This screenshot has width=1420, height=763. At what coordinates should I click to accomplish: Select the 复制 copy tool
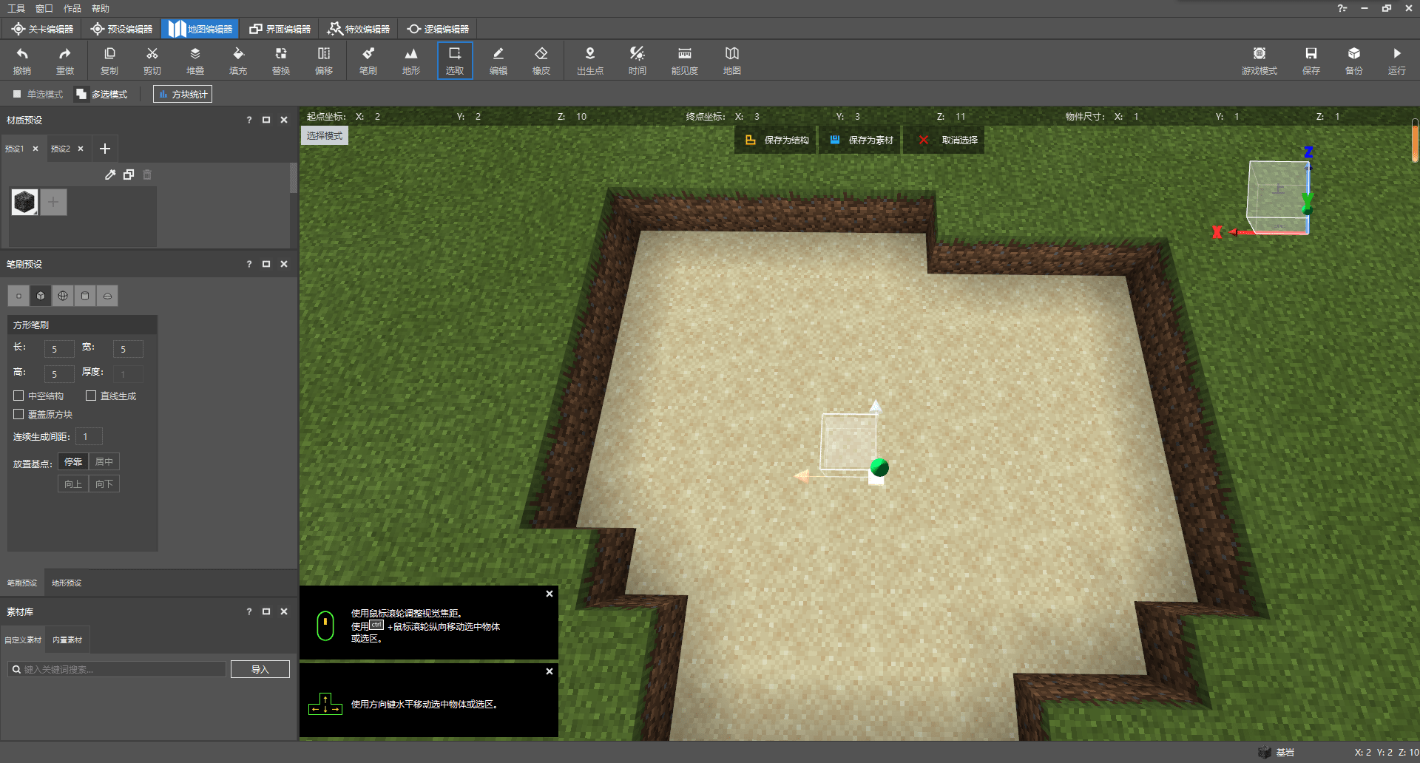click(x=109, y=61)
